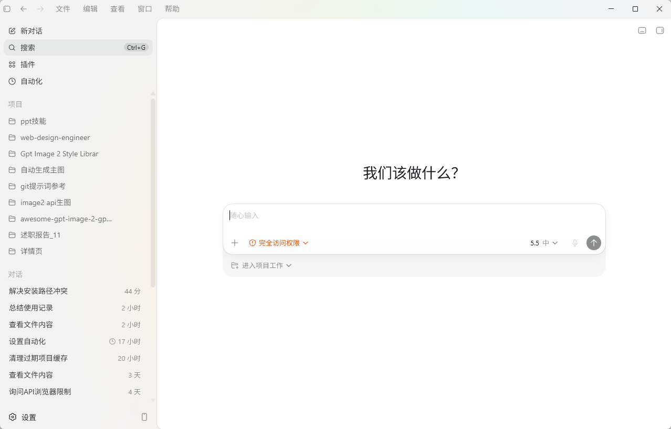The image size is (671, 429).
Task: Click the folder icon beside 详情页
Action: [x=12, y=251]
